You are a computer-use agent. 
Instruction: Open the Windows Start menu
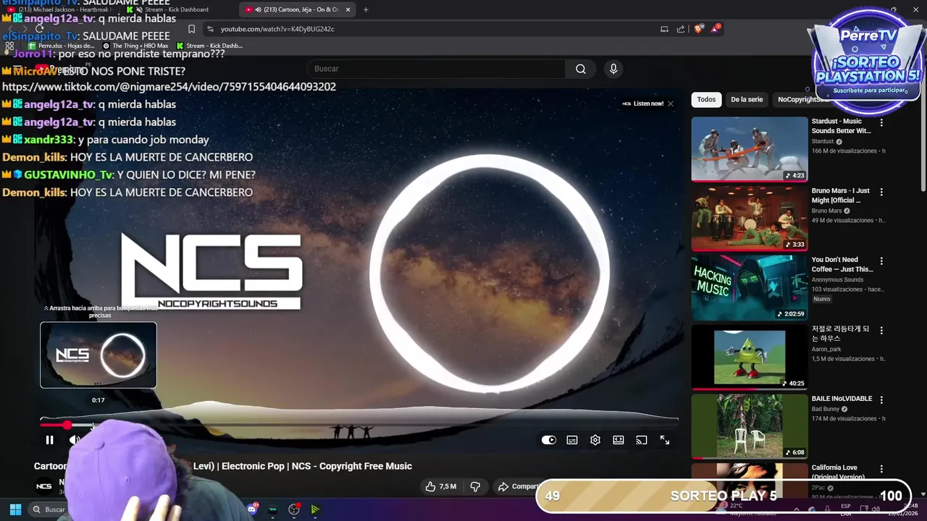[15, 509]
